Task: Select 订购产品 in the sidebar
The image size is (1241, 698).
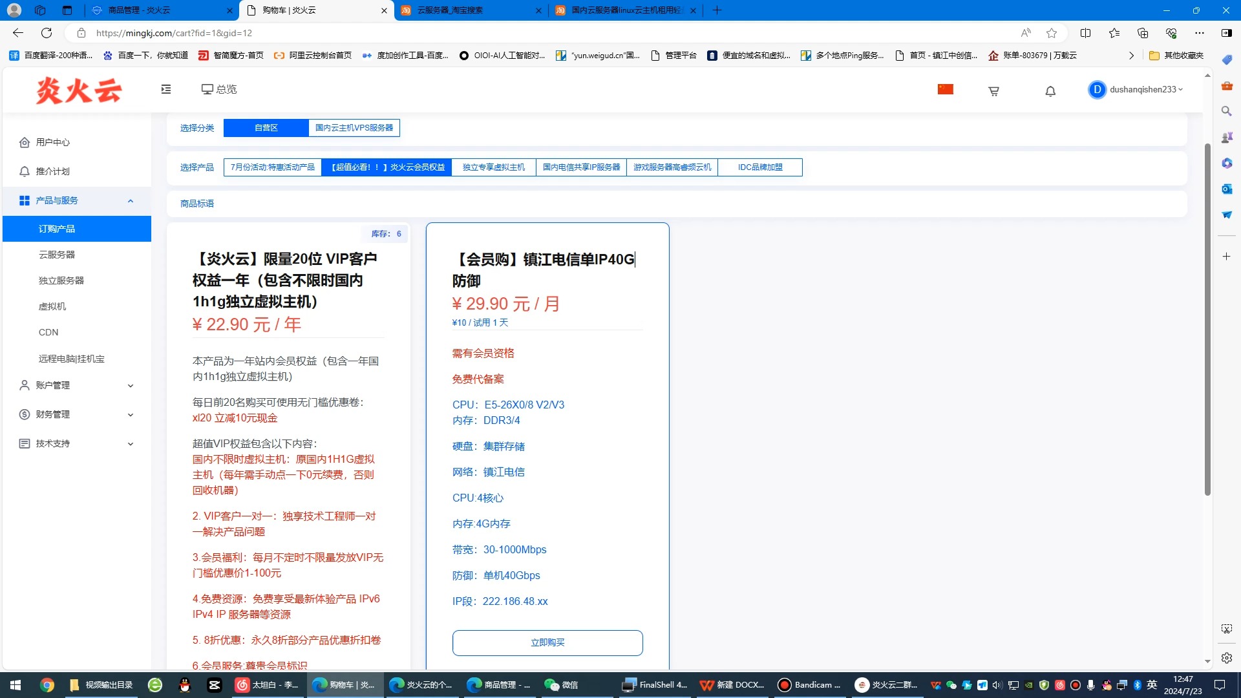Action: pyautogui.click(x=77, y=229)
